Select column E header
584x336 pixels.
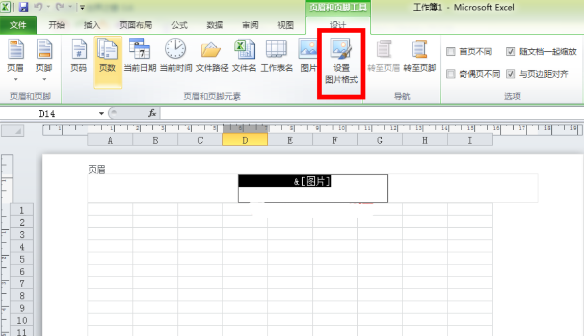click(x=290, y=140)
